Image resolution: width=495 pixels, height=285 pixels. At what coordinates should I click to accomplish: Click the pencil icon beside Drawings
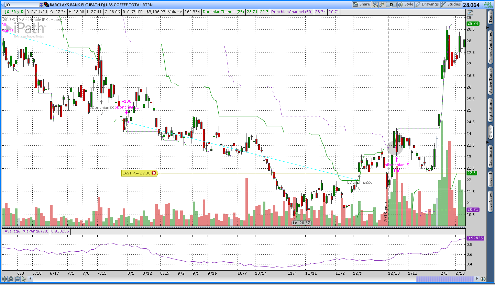418,4
